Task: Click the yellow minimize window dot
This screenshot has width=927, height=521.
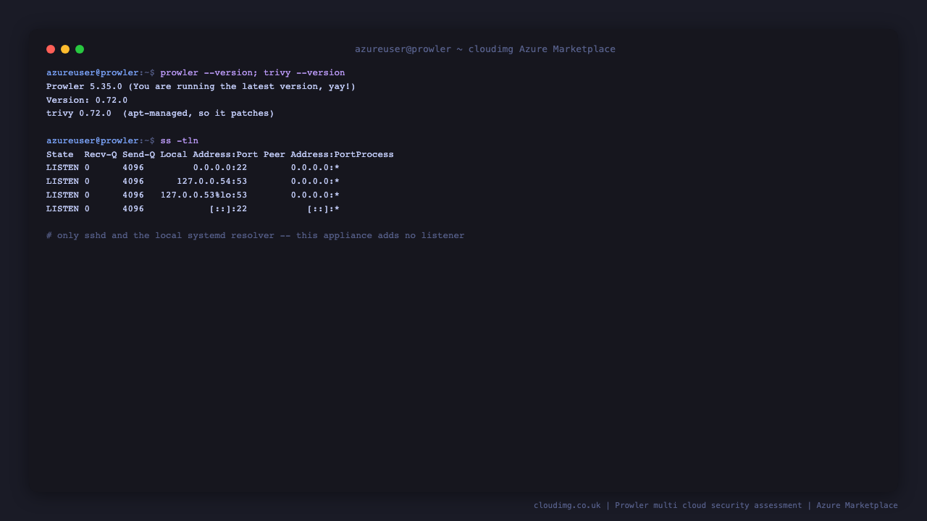Action: tap(65, 49)
